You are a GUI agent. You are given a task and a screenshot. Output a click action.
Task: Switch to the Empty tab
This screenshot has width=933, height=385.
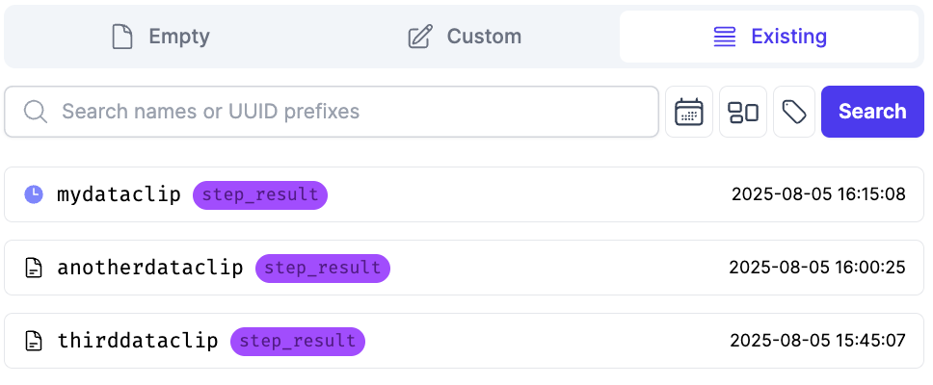(x=160, y=38)
